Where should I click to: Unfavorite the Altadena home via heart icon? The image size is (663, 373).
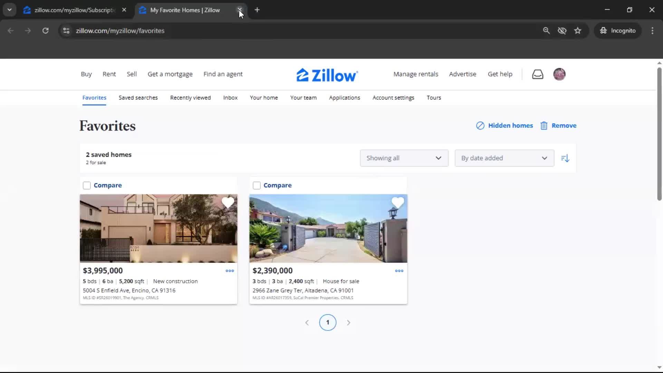pos(397,203)
